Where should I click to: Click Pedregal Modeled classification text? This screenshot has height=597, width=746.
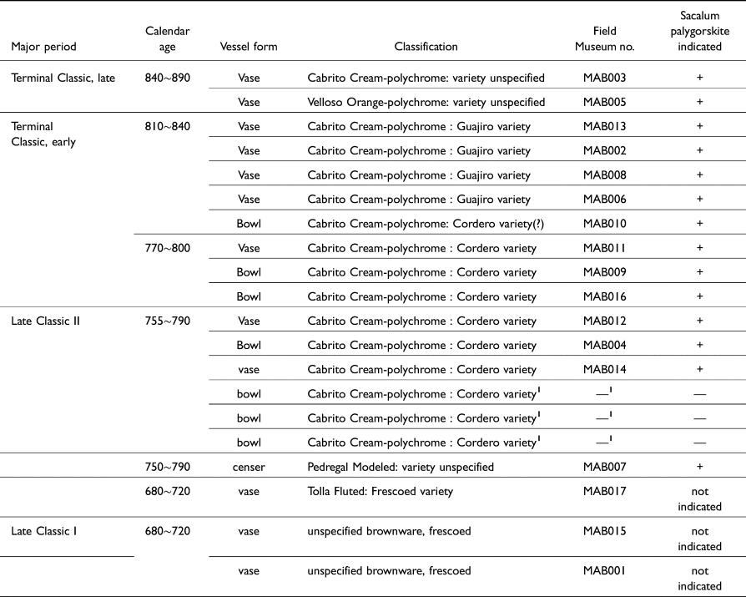401,467
